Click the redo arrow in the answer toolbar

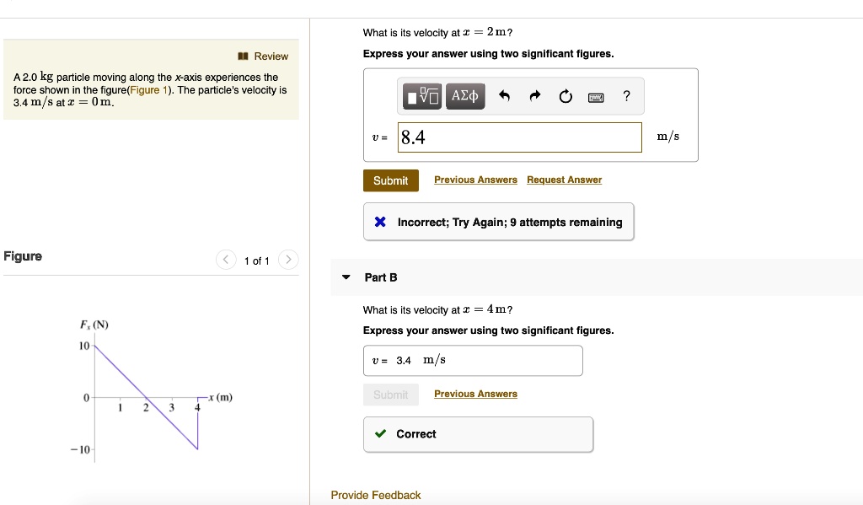click(x=535, y=95)
